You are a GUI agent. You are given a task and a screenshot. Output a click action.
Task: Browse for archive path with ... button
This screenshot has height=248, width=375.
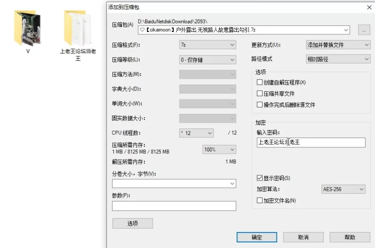pos(364,30)
